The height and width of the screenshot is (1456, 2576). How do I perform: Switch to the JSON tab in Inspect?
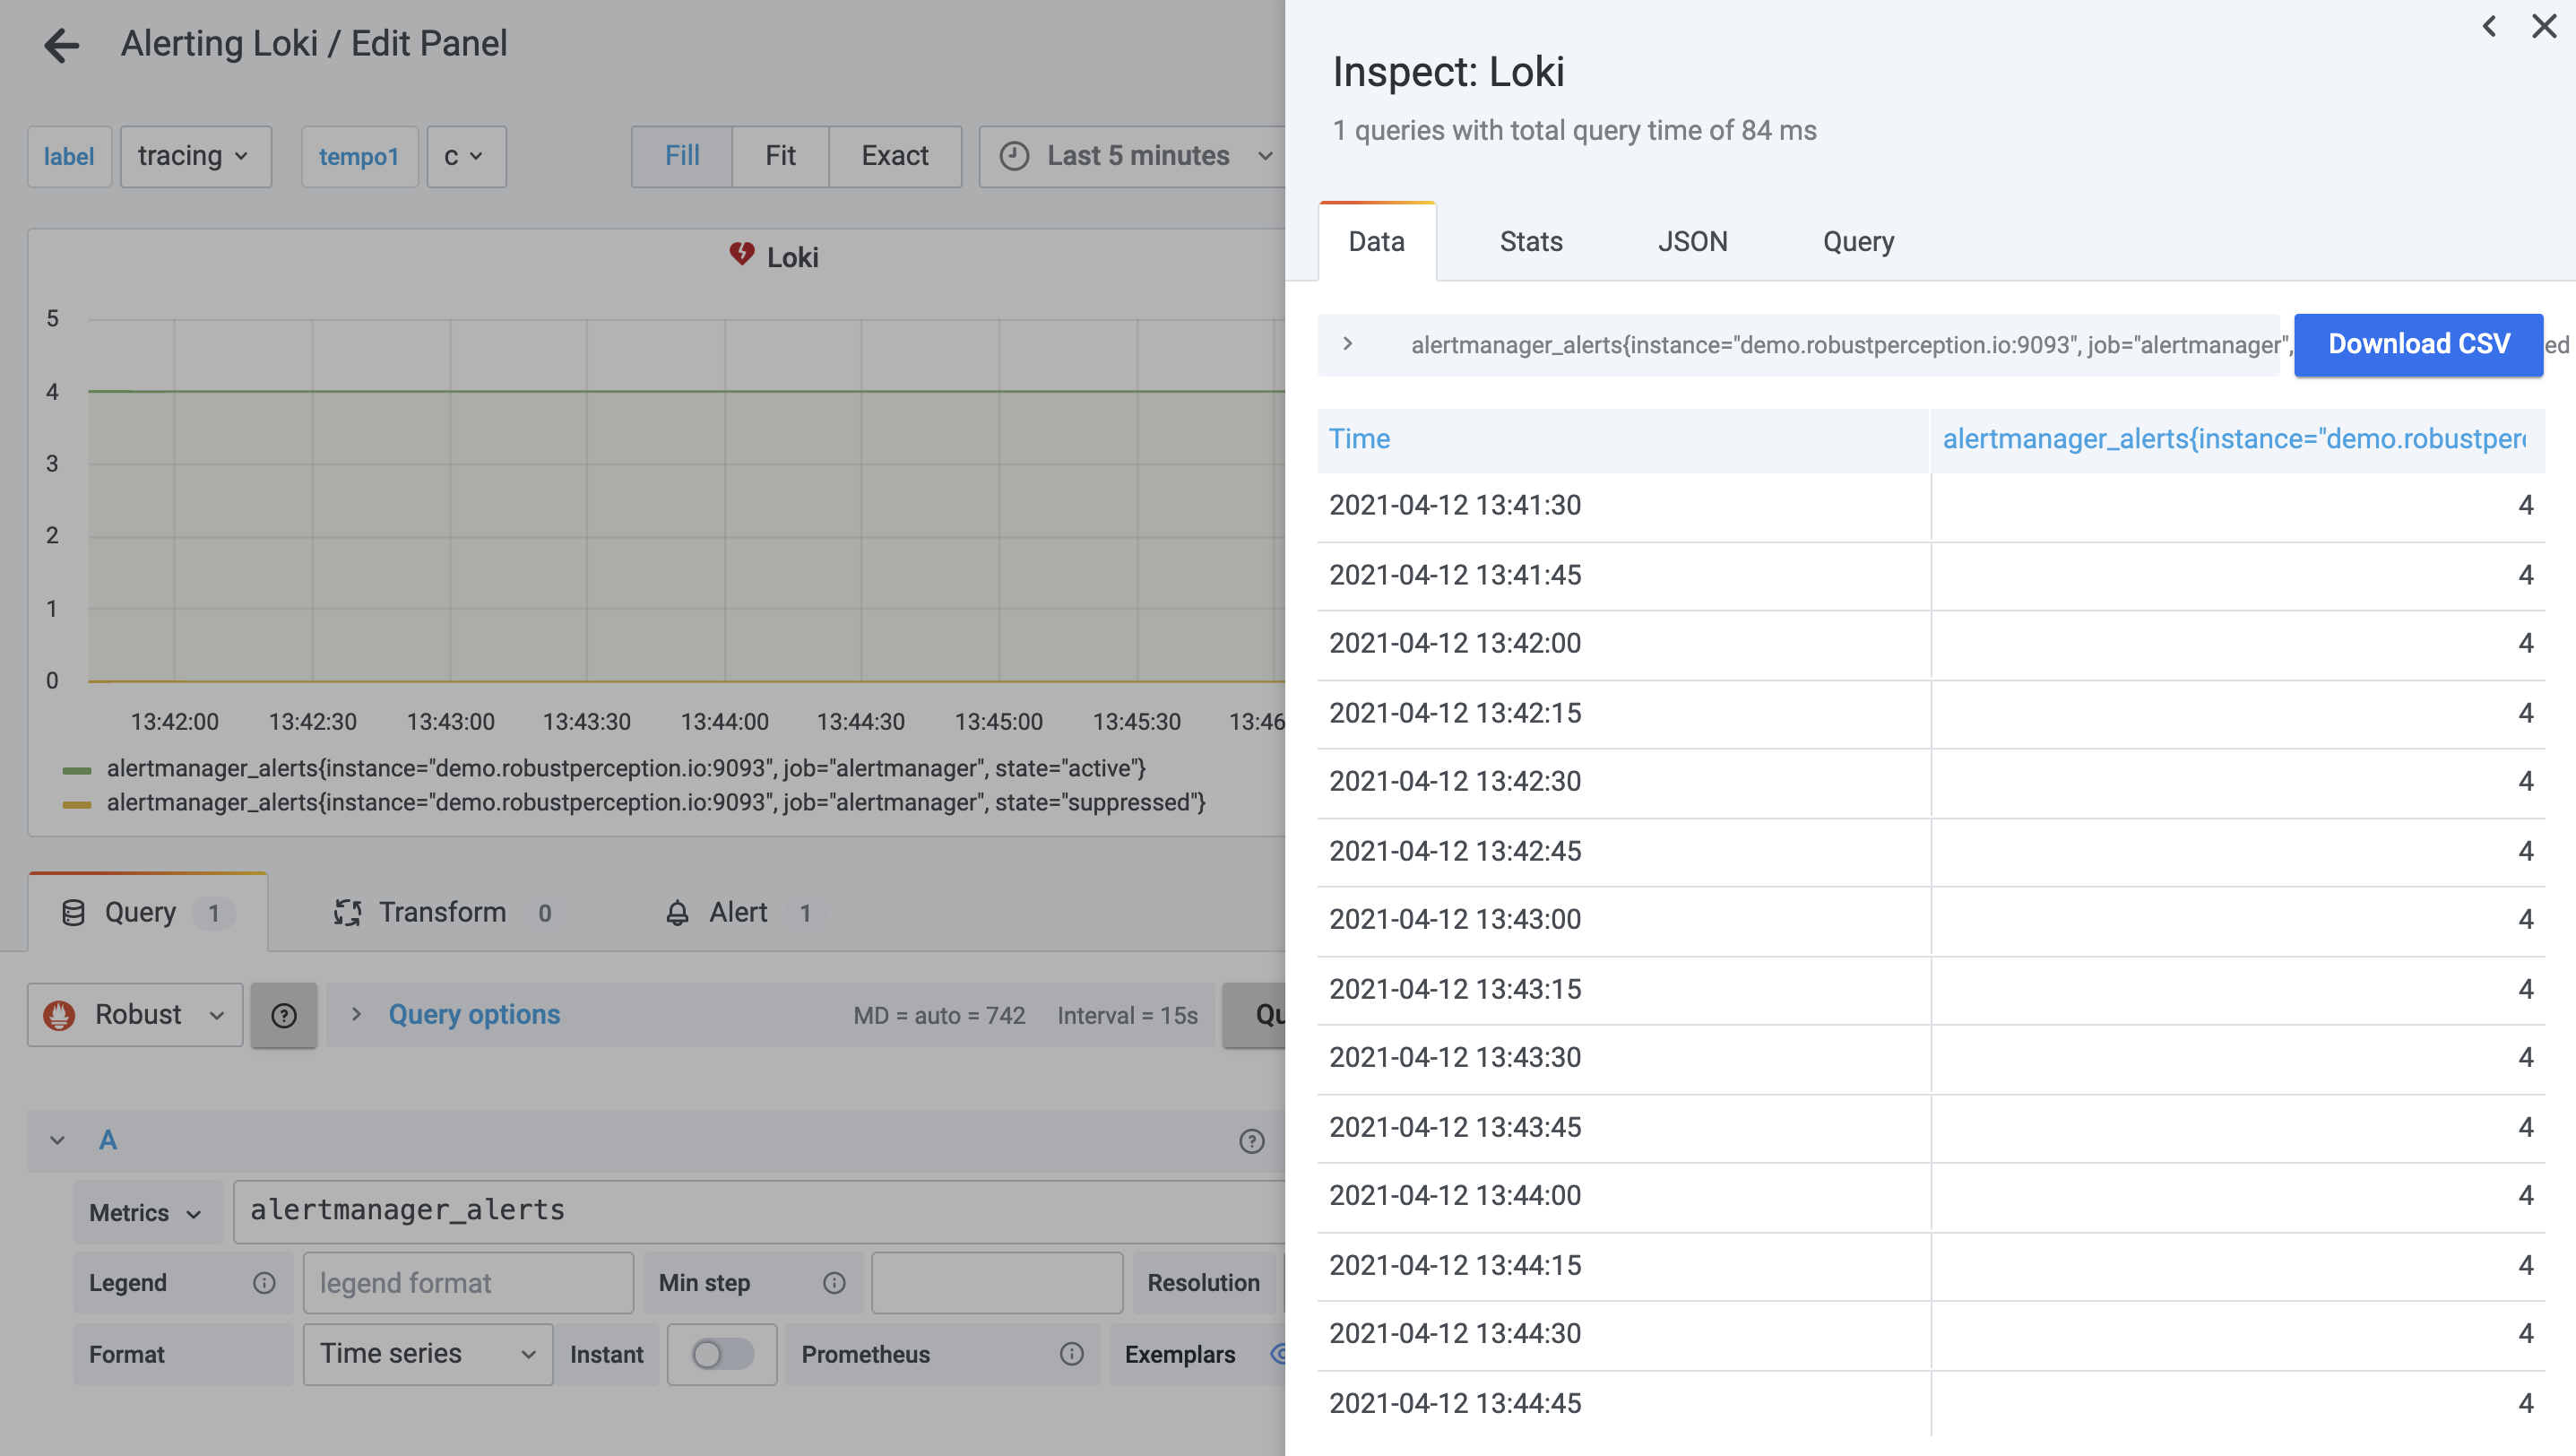point(1693,241)
